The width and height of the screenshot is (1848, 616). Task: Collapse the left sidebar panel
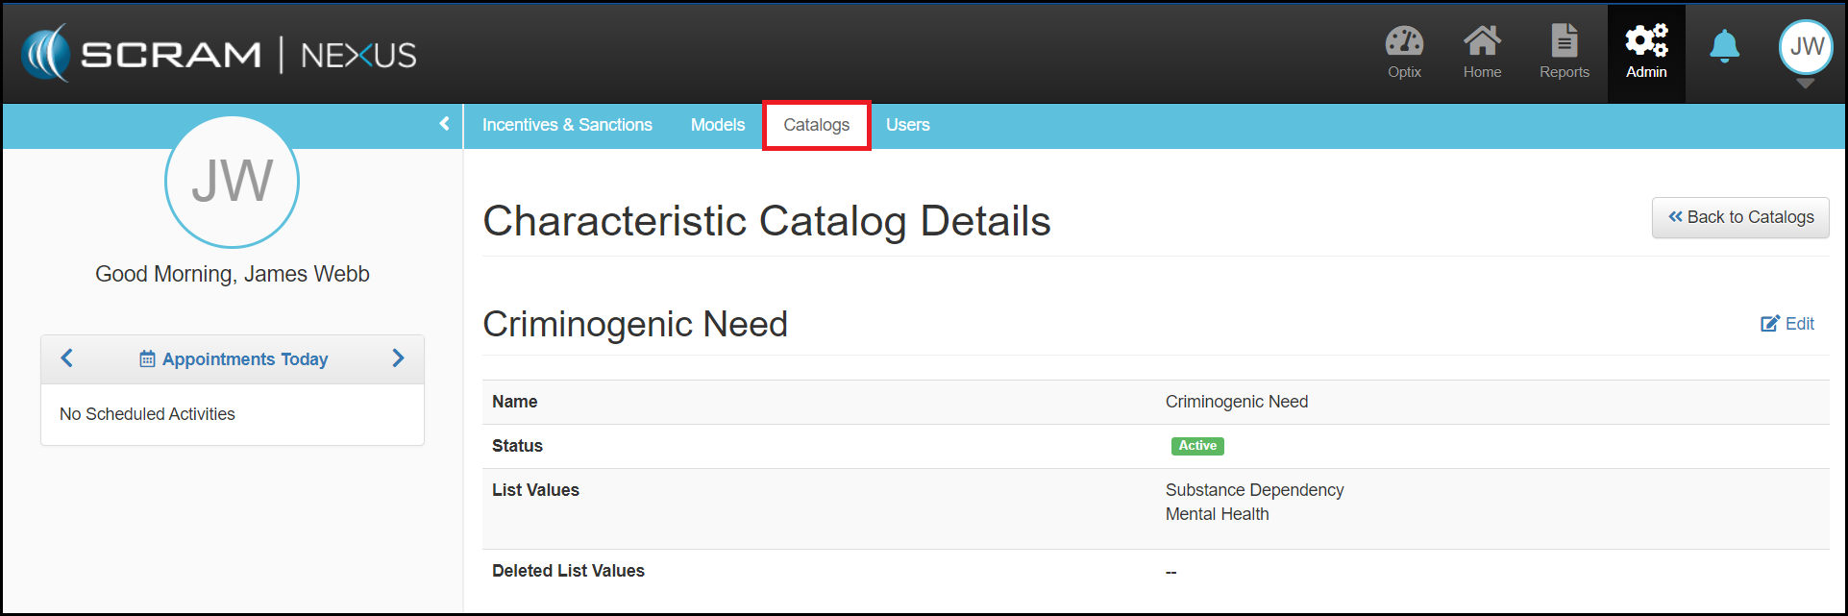[444, 124]
